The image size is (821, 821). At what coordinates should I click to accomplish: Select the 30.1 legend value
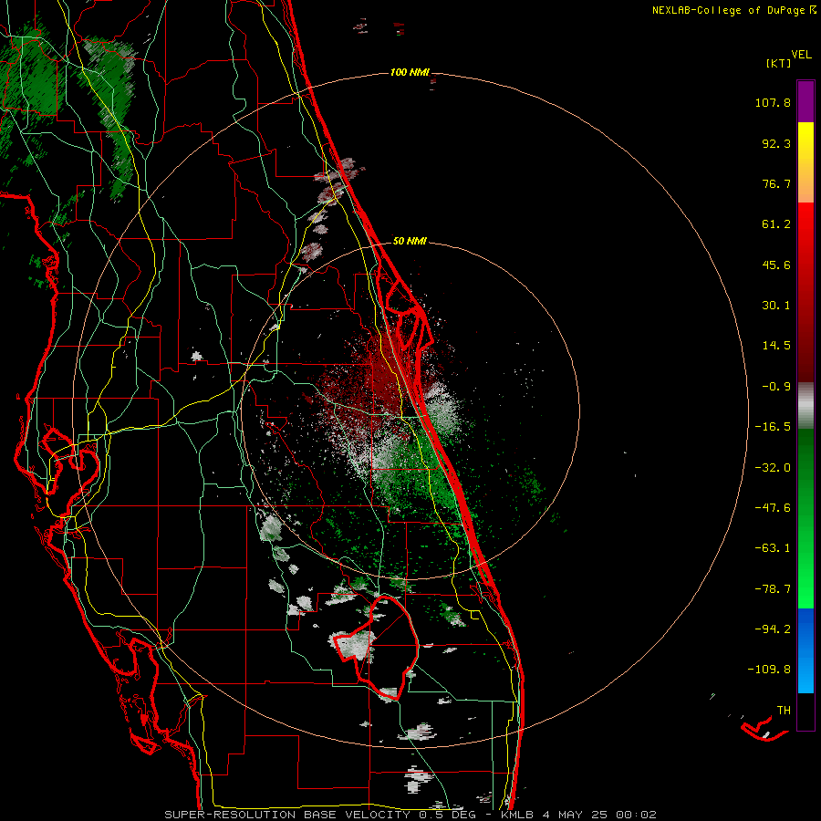(x=776, y=306)
